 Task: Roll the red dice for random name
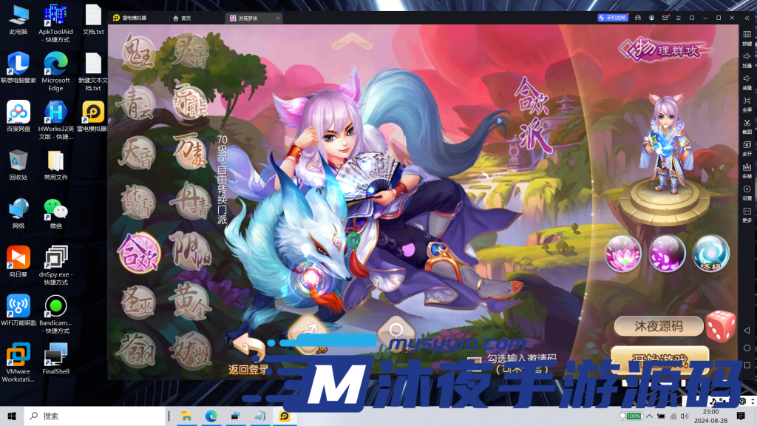click(721, 326)
